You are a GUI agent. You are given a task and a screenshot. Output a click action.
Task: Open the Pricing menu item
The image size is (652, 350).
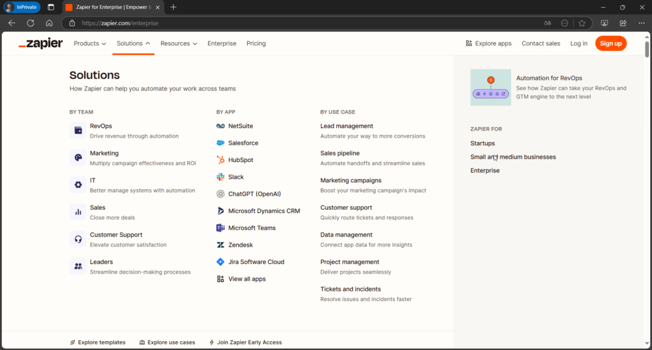256,43
